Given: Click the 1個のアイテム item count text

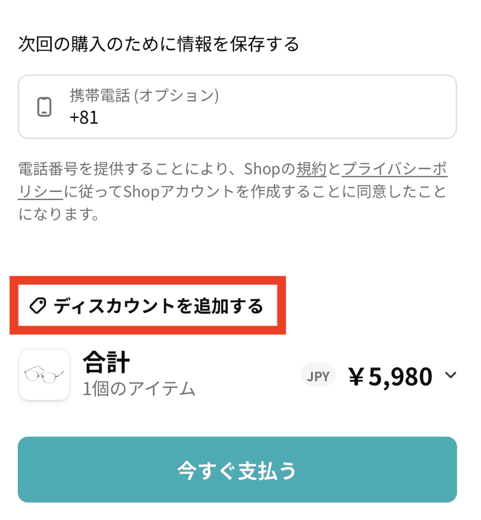Looking at the screenshot, I should [139, 388].
